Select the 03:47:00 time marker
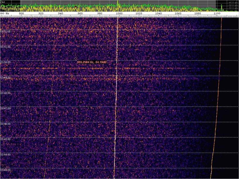The height and width of the screenshot is (179, 239). (5, 108)
